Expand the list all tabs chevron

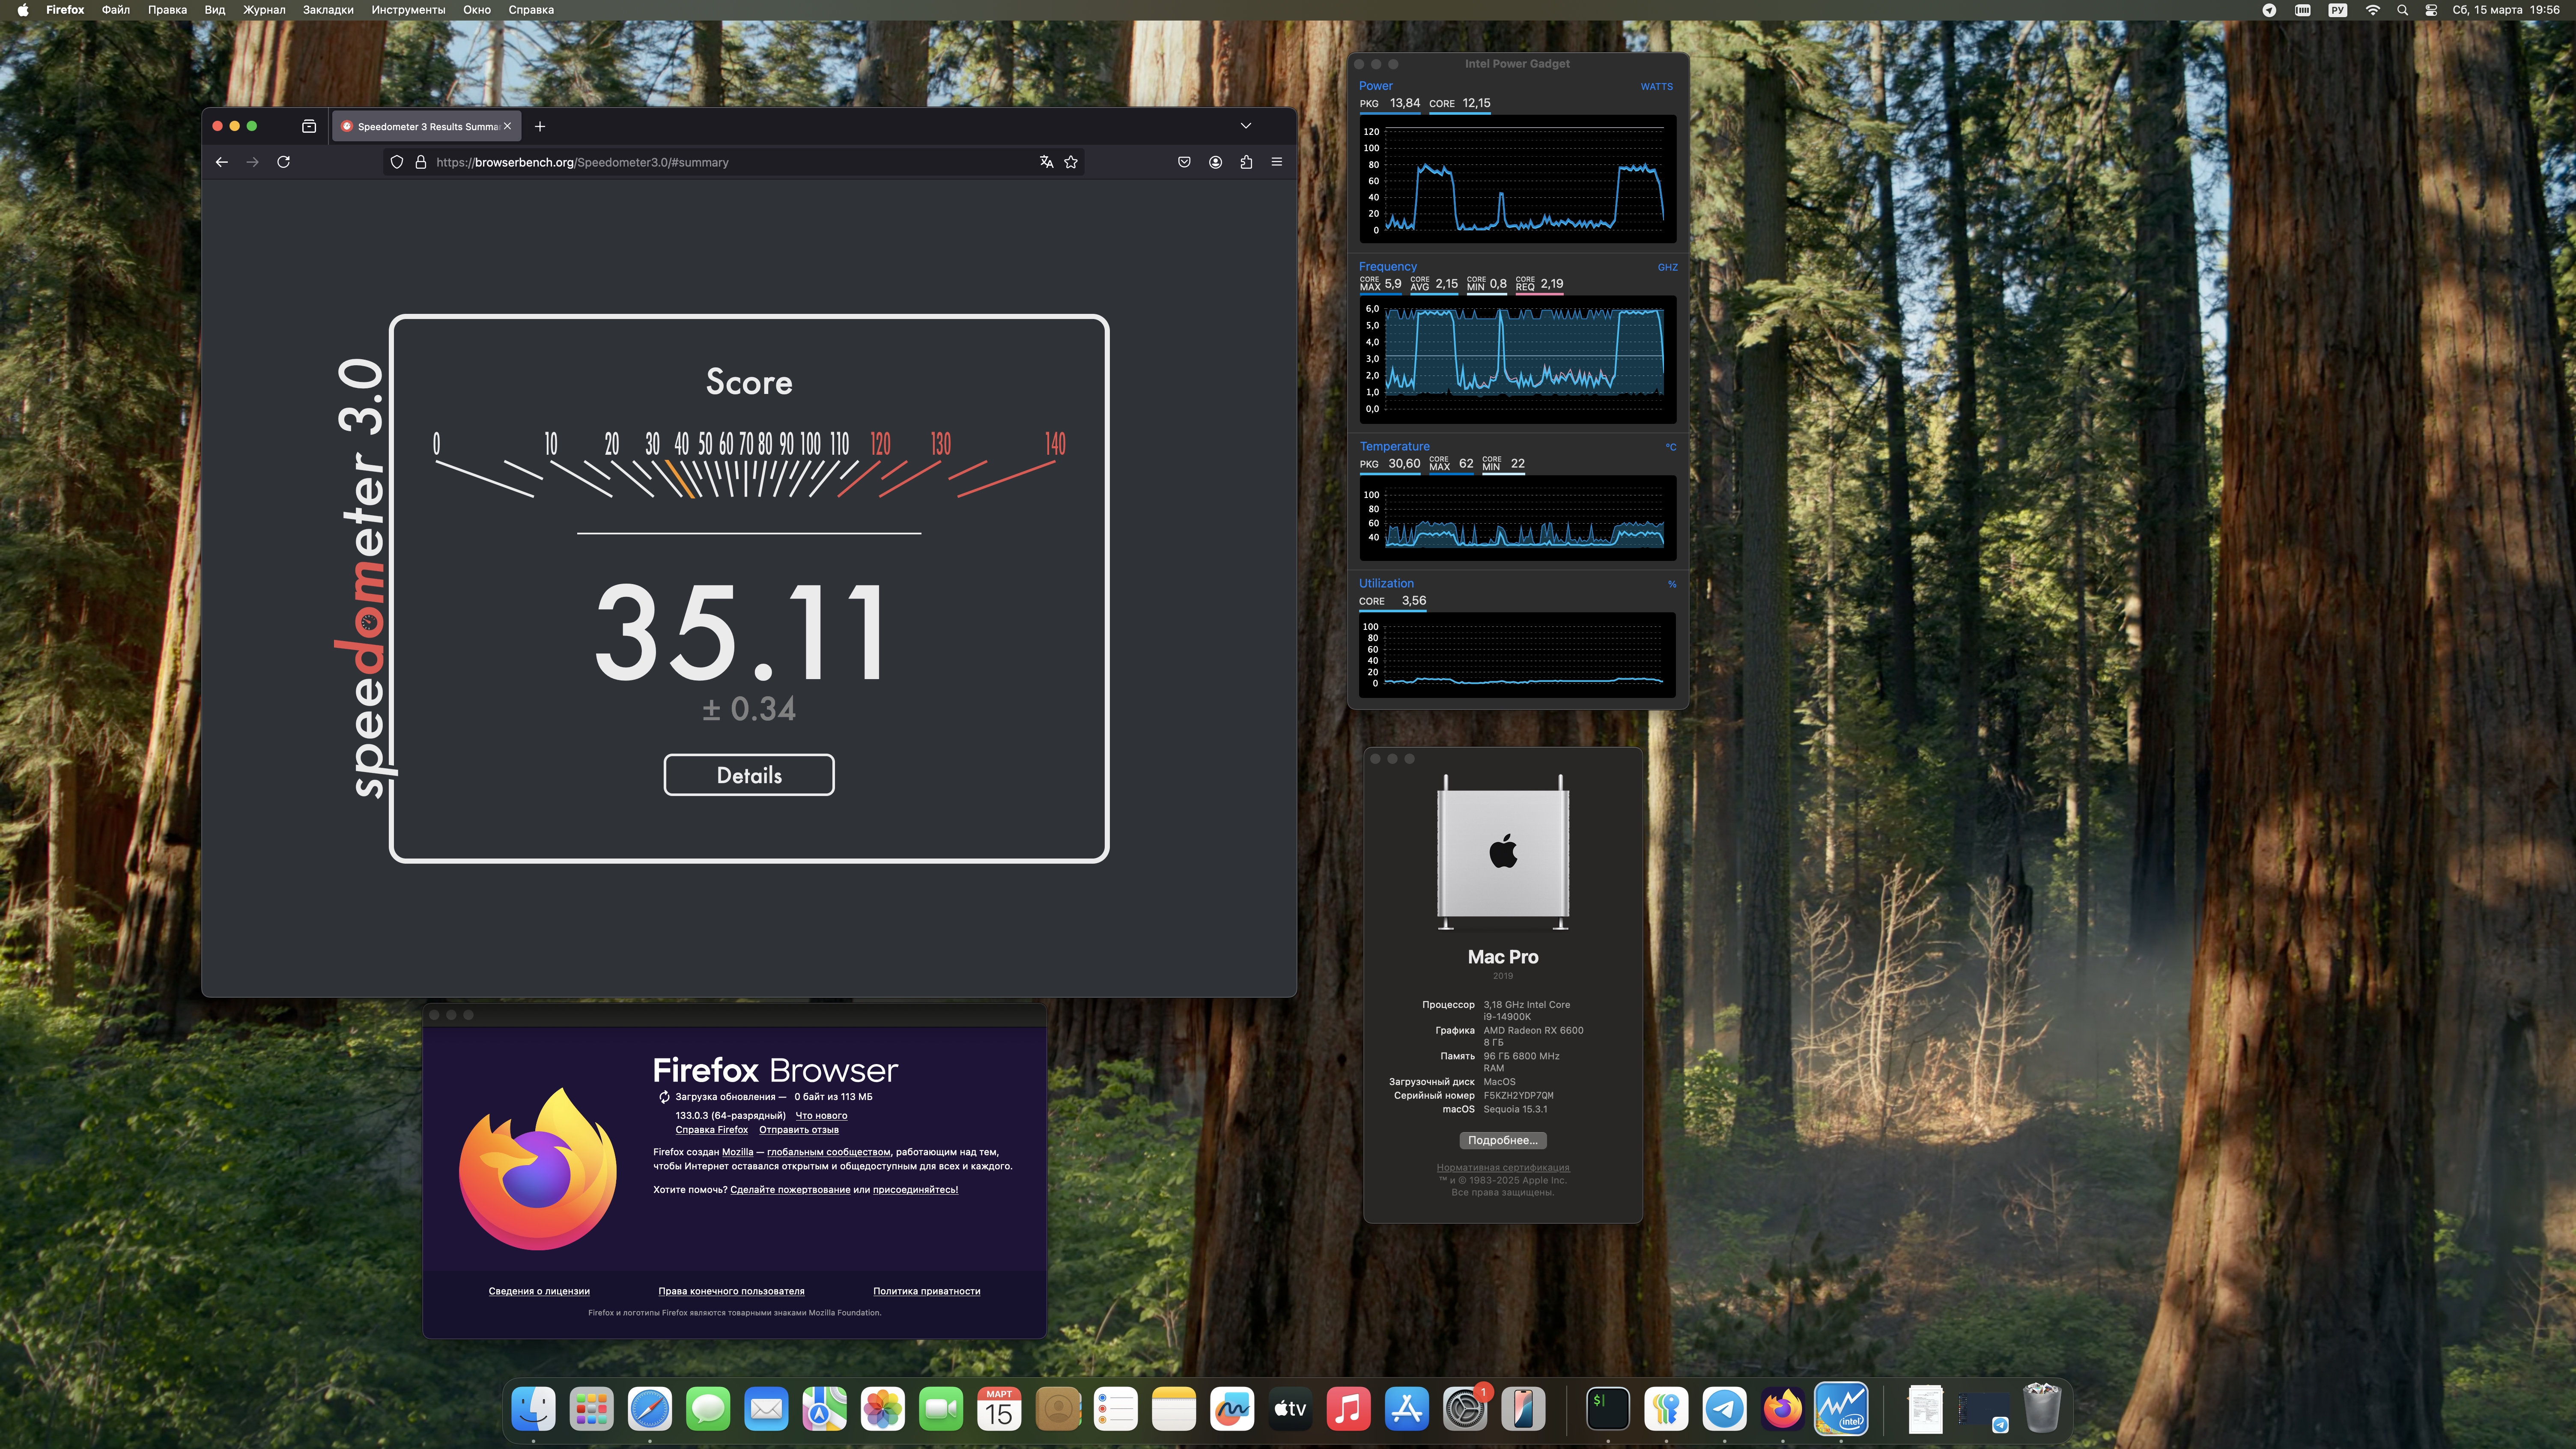pos(1245,126)
